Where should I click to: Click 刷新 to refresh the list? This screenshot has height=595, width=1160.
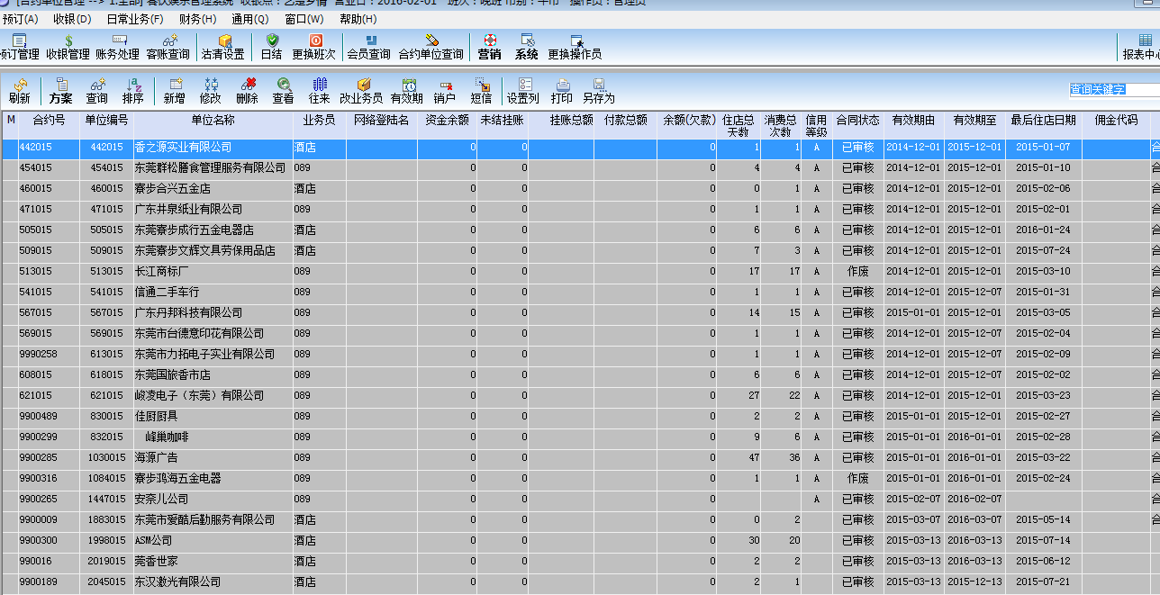point(20,91)
